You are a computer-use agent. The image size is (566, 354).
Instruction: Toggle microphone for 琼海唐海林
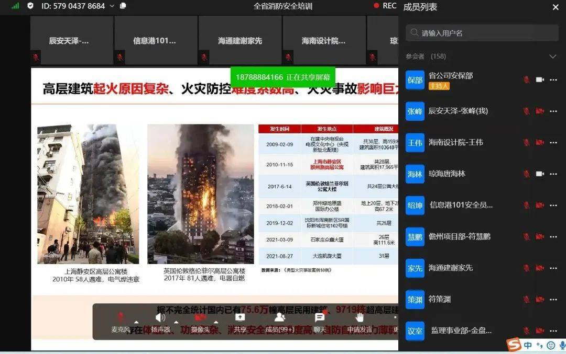[527, 174]
